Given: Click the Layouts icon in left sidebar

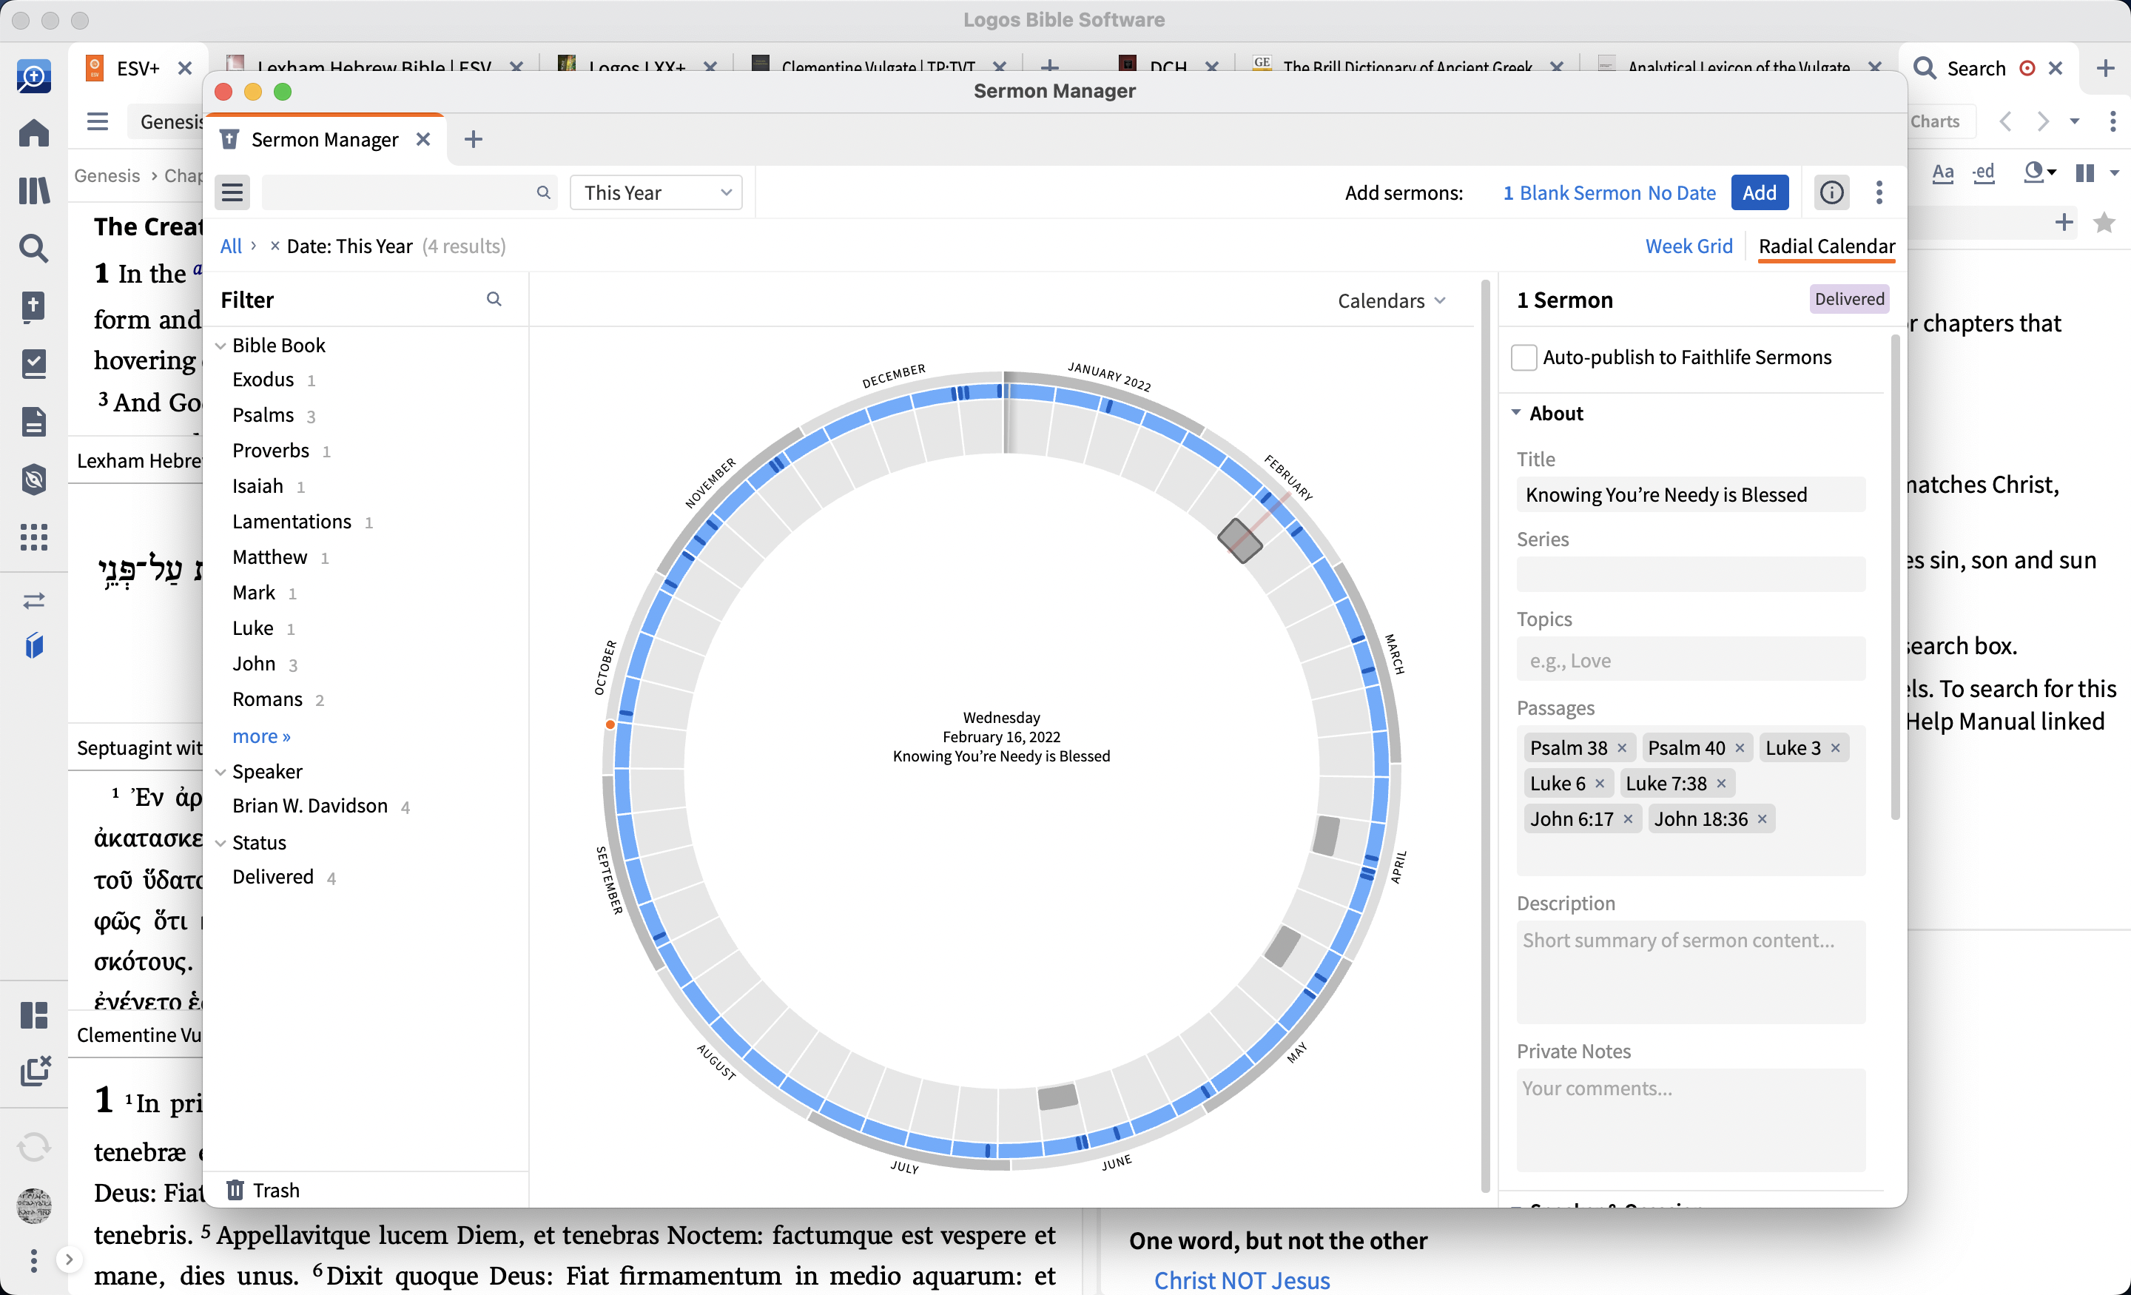Looking at the screenshot, I should pos(34,1015).
